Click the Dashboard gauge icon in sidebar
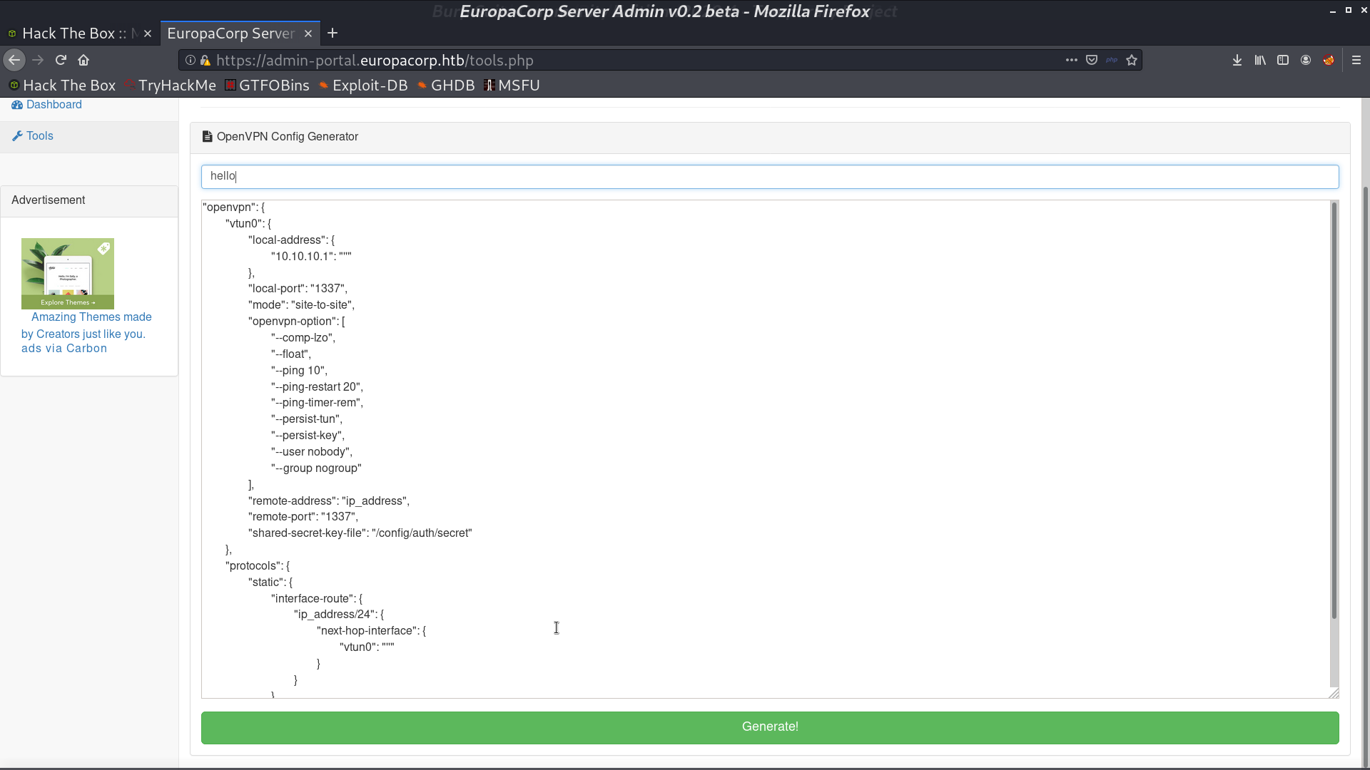The image size is (1370, 770). pos(17,105)
